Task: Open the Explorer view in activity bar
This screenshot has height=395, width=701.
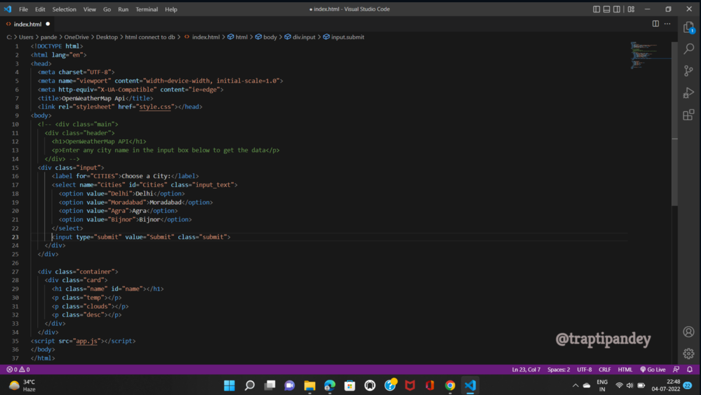Action: 688,28
